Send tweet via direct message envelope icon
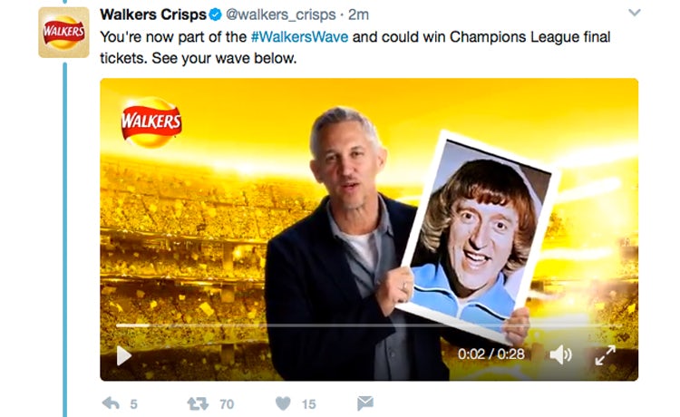This screenshot has height=417, width=680. (x=365, y=403)
